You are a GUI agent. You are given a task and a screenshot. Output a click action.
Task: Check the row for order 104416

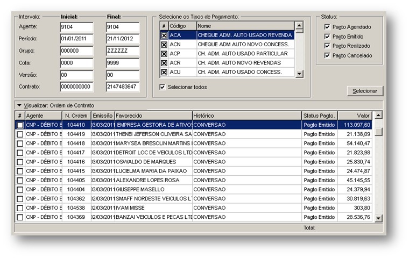(20, 162)
